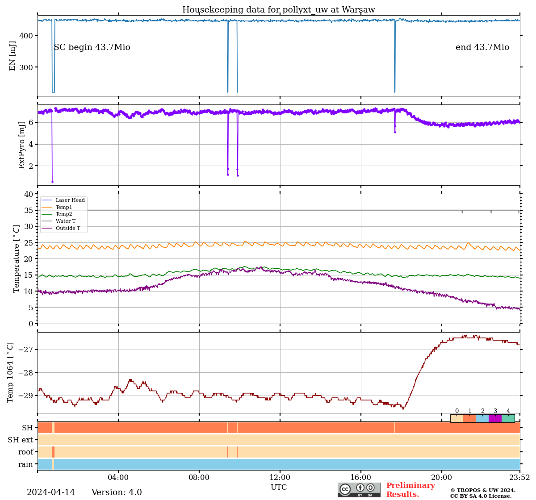Click the 'SH ext' row label

(21, 440)
